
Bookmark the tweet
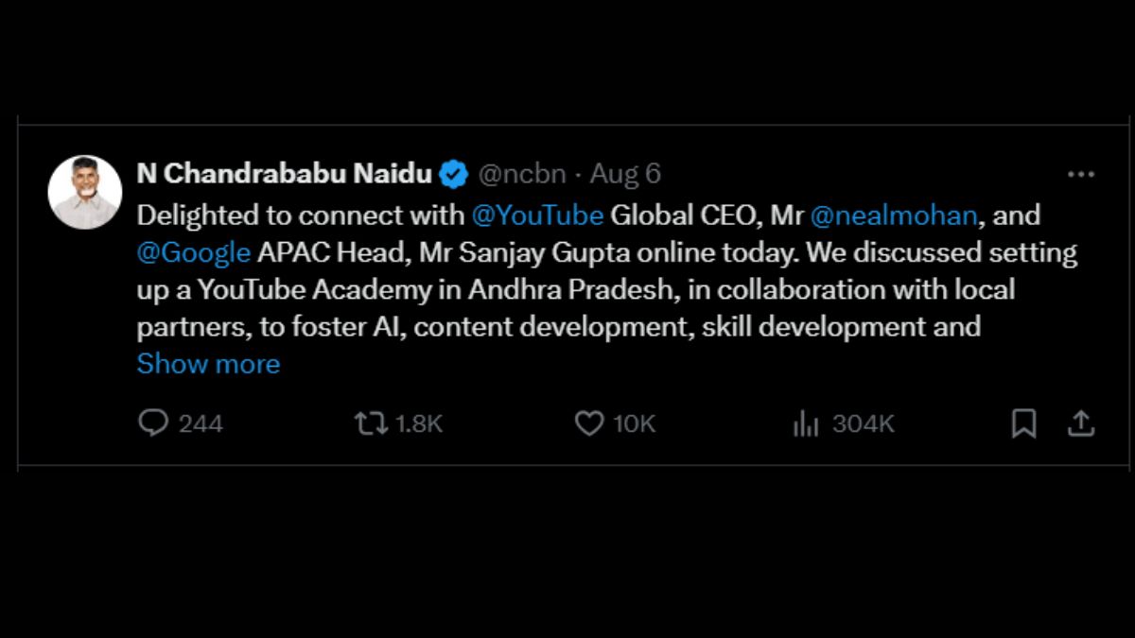(1023, 423)
